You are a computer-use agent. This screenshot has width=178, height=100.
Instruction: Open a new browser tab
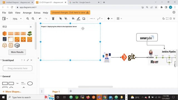coord(104,2)
